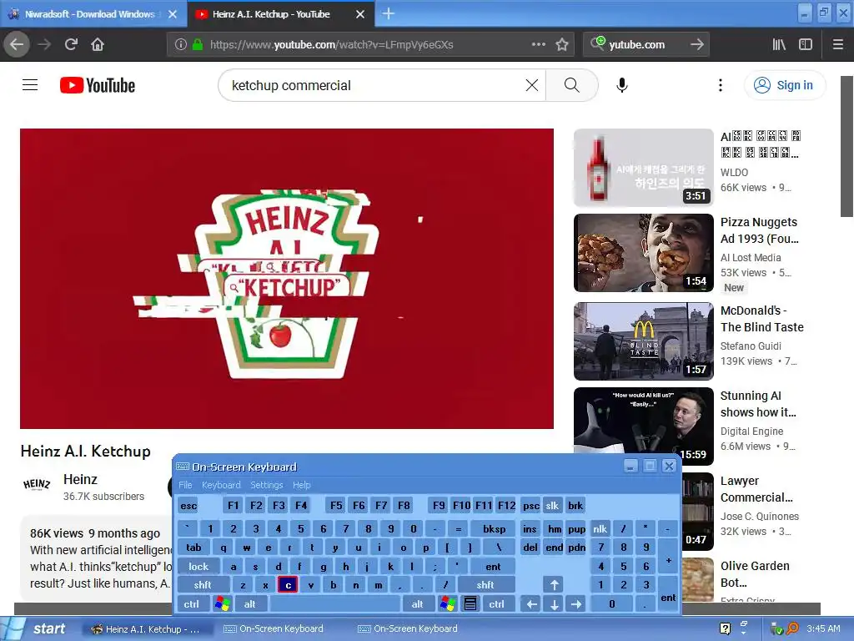The image size is (854, 641).
Task: Open the Keyboard menu in On-Screen Keyboard
Action: [220, 485]
